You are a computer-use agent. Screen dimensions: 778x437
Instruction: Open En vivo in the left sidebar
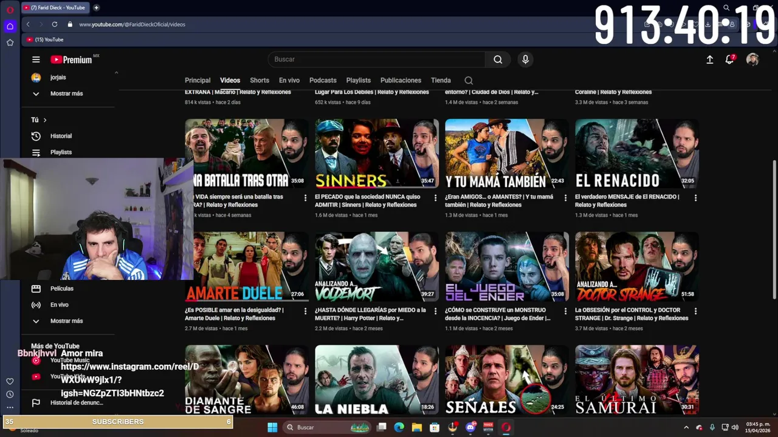pyautogui.click(x=59, y=305)
